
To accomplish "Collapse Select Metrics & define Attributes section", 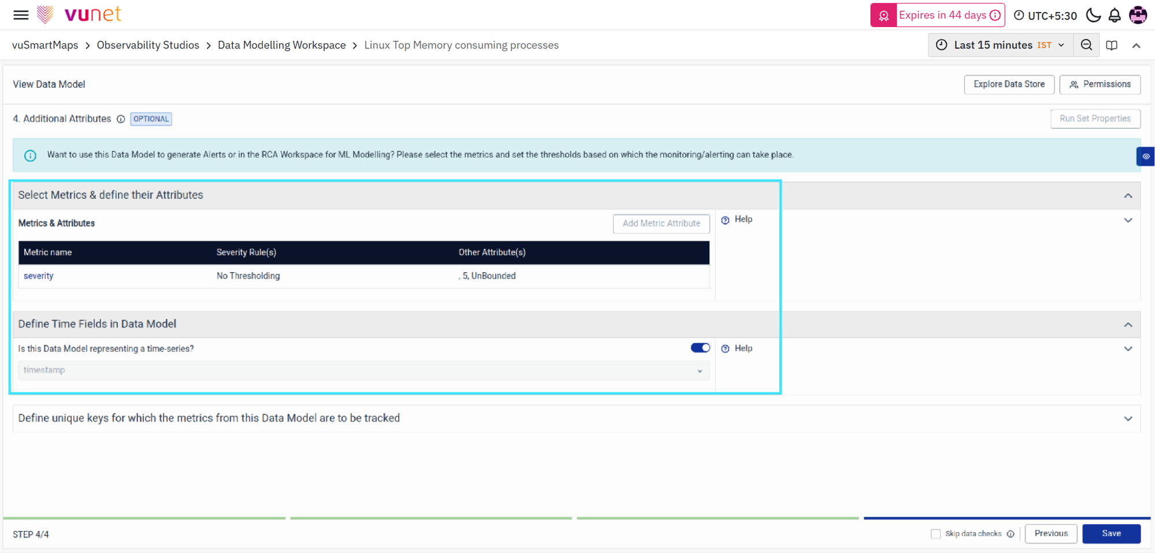I will click(x=1128, y=196).
